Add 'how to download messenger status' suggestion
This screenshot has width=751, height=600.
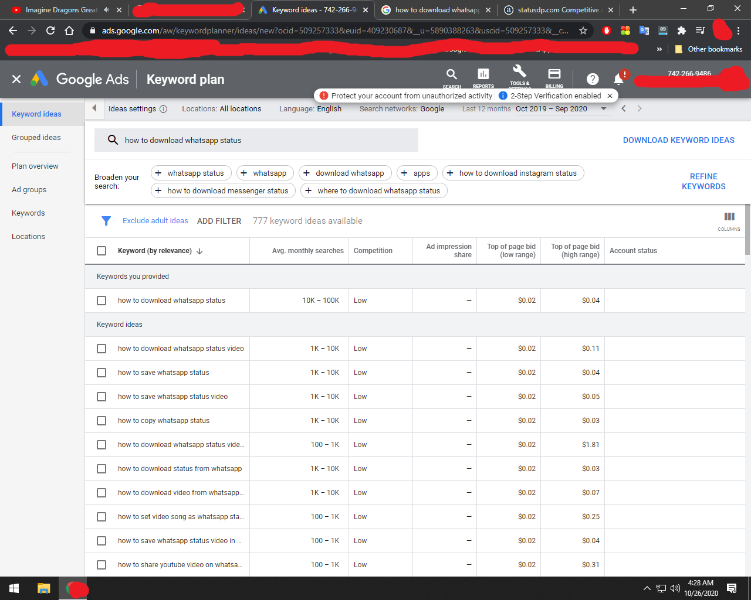224,190
